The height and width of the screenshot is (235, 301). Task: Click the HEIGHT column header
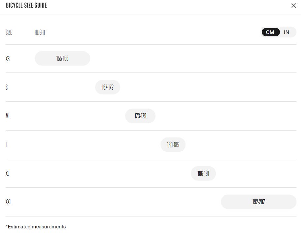click(40, 32)
